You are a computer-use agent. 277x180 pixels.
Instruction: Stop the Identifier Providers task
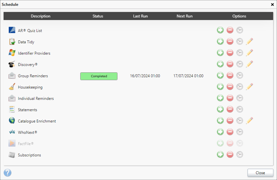click(x=230, y=53)
